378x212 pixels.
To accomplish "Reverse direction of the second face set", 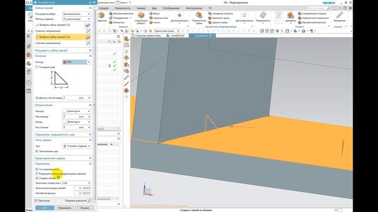I will [x=88, y=43].
